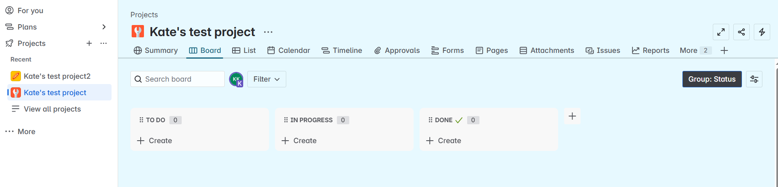Expand the More tabs menu
778x187 pixels.
click(695, 50)
